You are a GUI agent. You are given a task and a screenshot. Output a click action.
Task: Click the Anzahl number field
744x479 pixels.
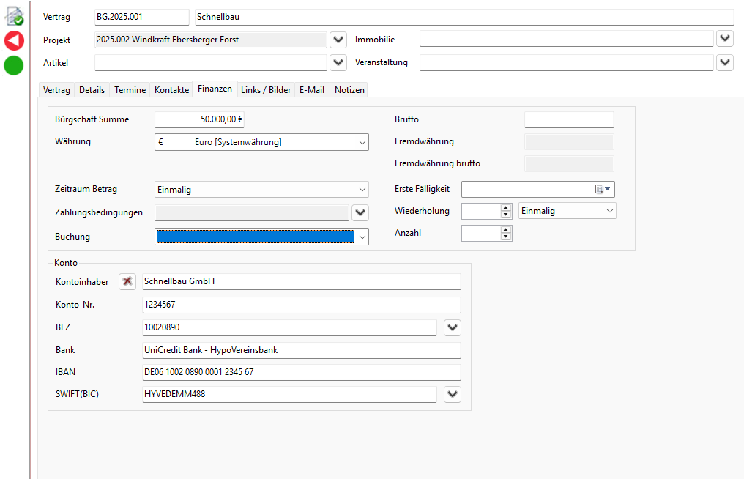click(x=481, y=233)
